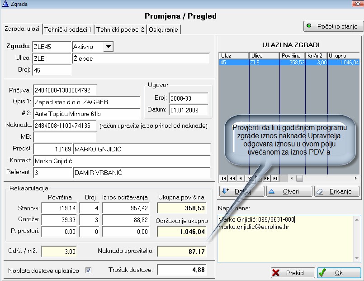
Task: Click Garaže Iznos održavanja field 88,62
Action: 125,220
